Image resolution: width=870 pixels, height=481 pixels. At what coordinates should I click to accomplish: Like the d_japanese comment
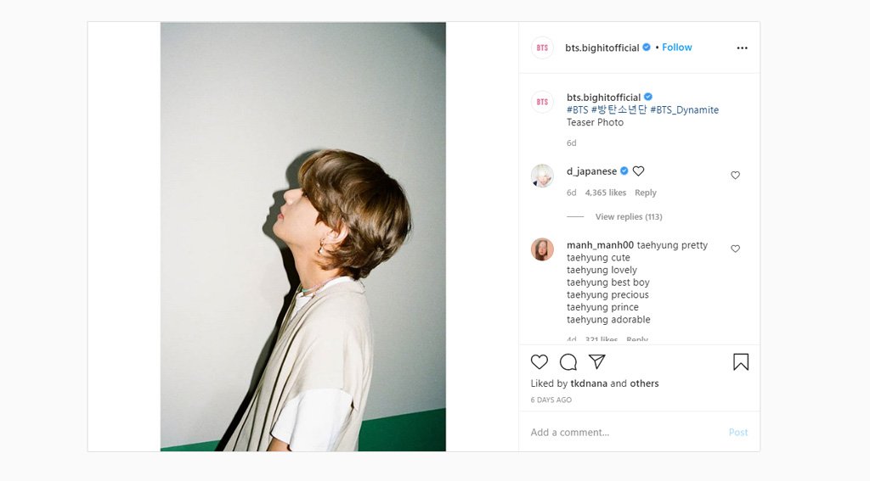(x=736, y=176)
